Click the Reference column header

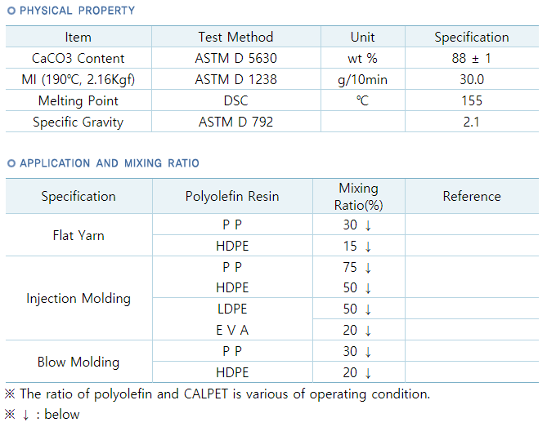[472, 196]
